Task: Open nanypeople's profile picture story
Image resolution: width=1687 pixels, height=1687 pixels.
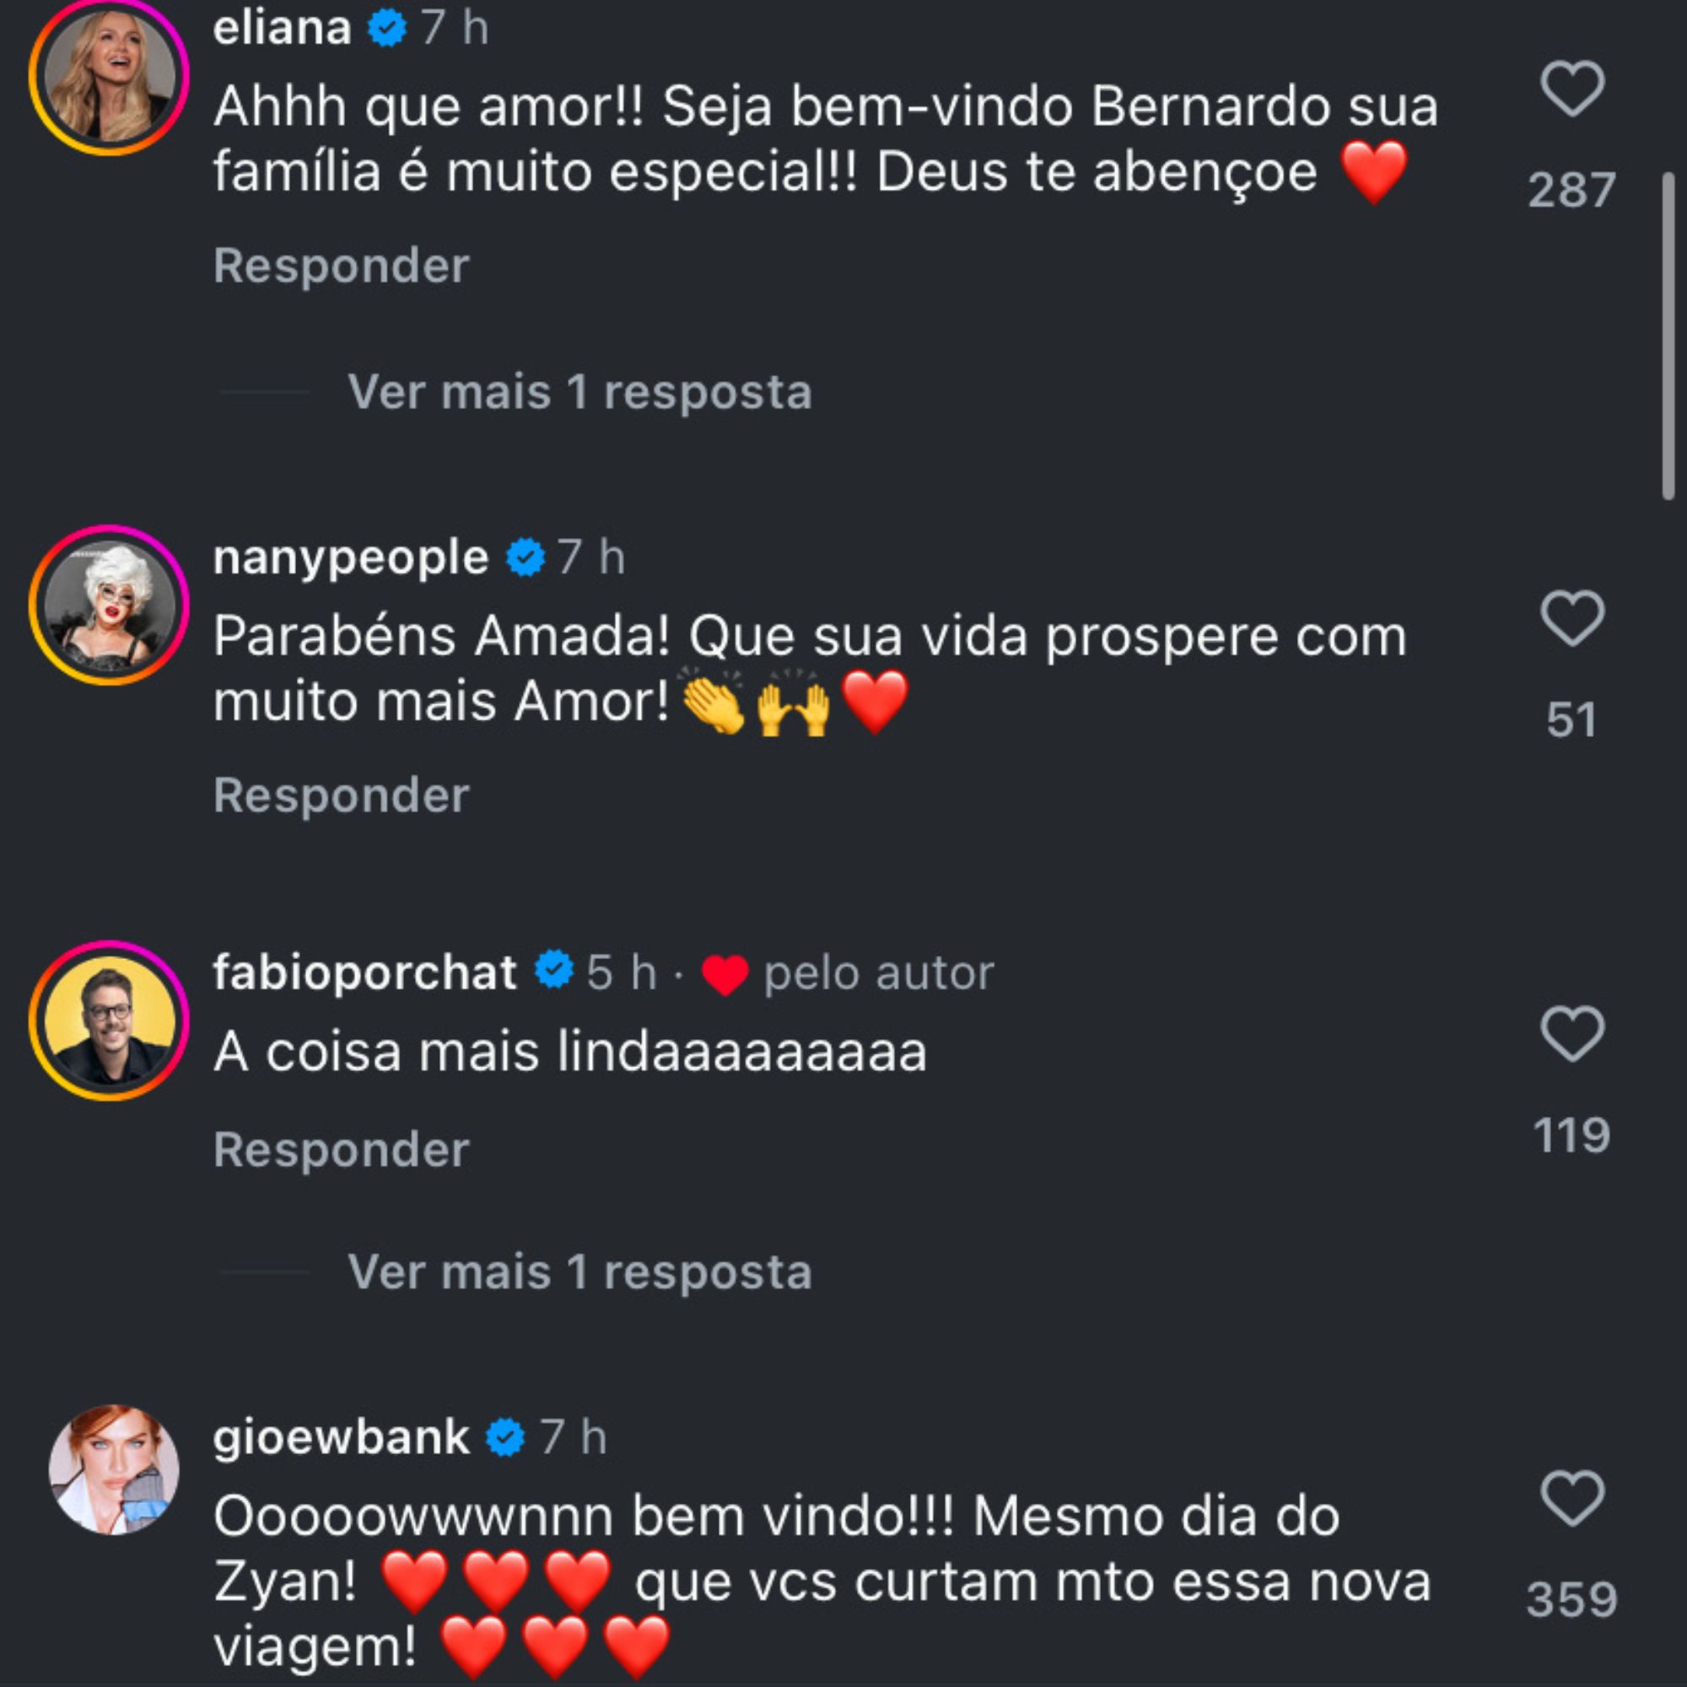Action: 109,605
